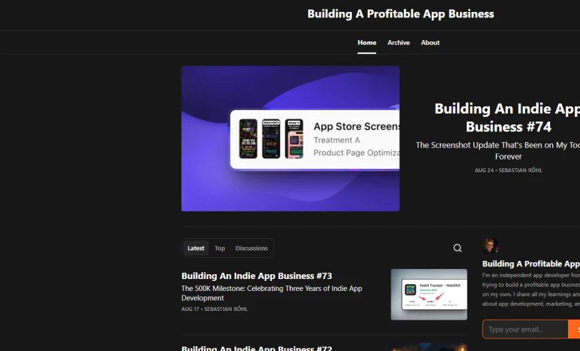
Task: Click the Screenshot Update subtitle of featured post
Action: pos(498,150)
